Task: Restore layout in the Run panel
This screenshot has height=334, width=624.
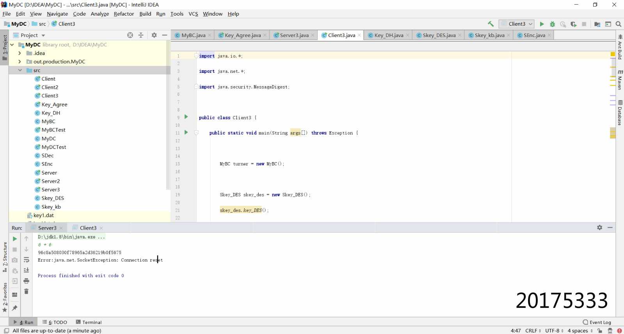Action: pyautogui.click(x=15, y=295)
